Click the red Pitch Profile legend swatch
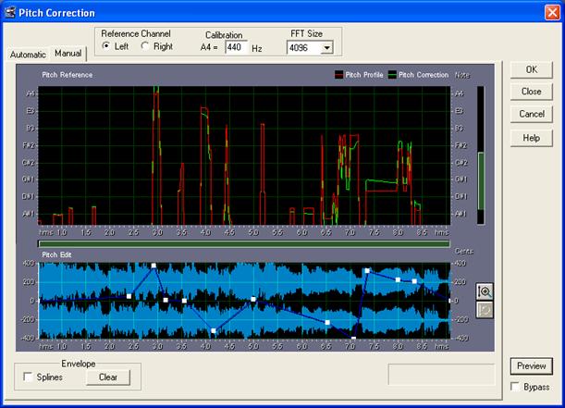 (x=338, y=75)
